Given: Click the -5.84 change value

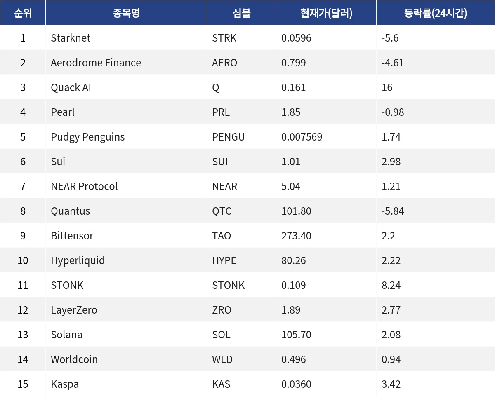Looking at the screenshot, I should 393,211.
